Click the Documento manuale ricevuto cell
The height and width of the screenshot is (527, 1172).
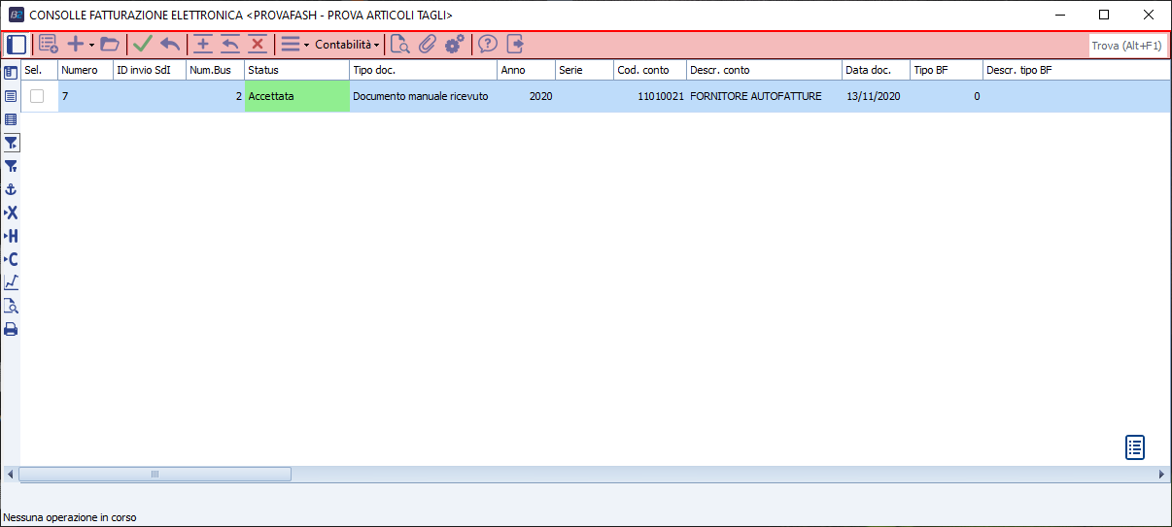pos(423,96)
